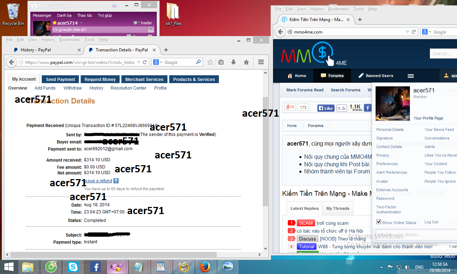Click the Banned Users nav link
This screenshot has width=457, height=274.
pos(376,76)
